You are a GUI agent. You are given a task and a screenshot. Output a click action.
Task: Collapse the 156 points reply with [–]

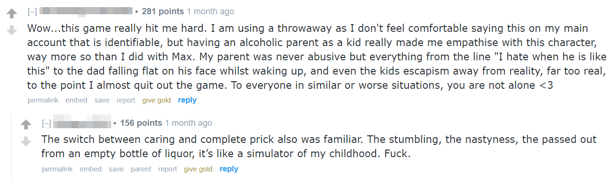46,123
